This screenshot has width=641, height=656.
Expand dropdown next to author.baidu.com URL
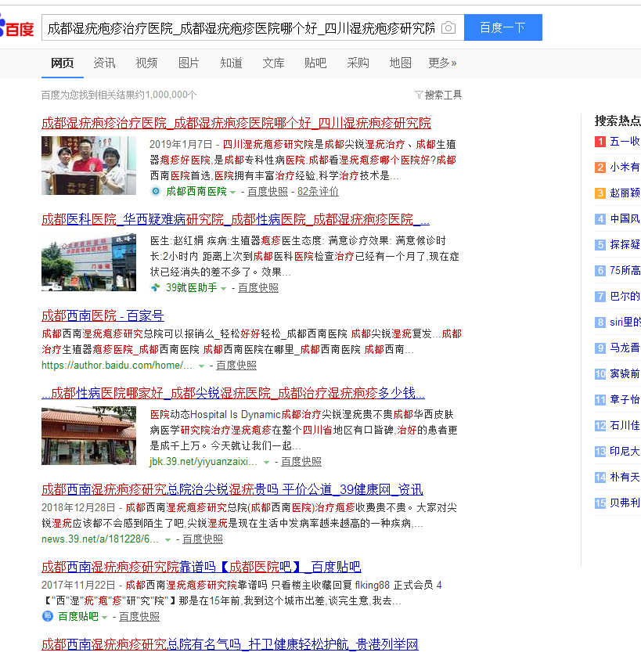(201, 366)
